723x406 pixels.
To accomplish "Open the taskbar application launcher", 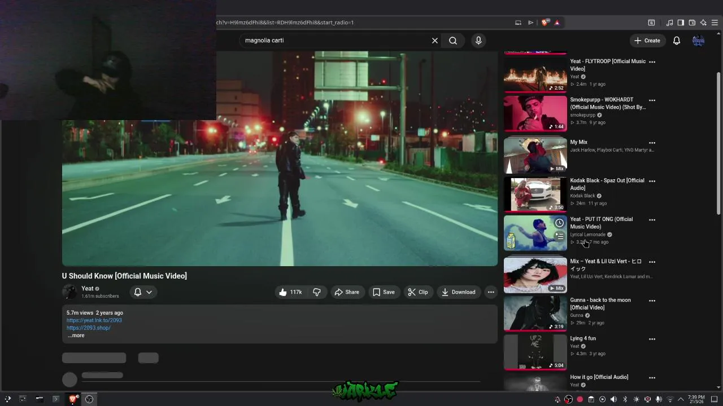I will (7, 399).
